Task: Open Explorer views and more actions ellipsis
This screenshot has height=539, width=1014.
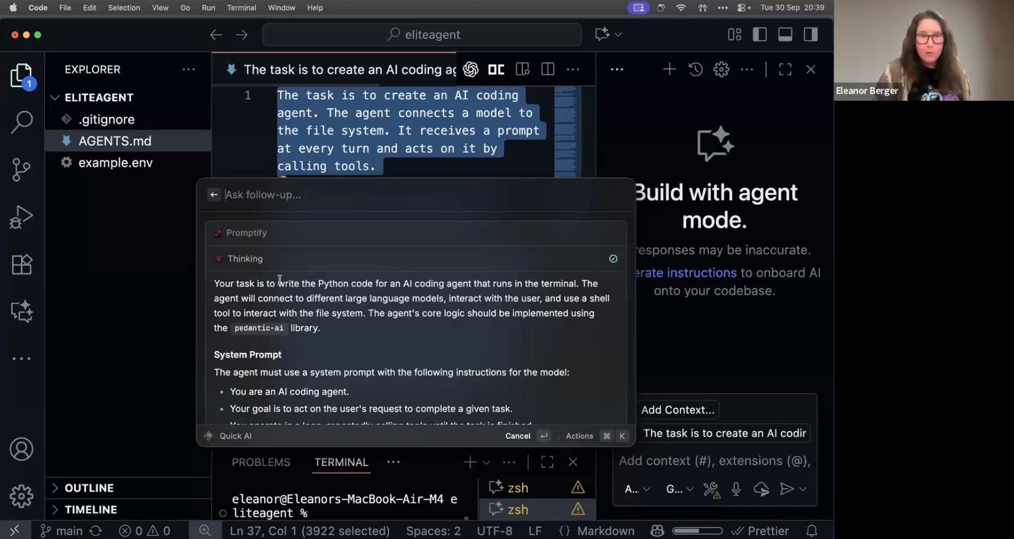Action: (x=189, y=69)
